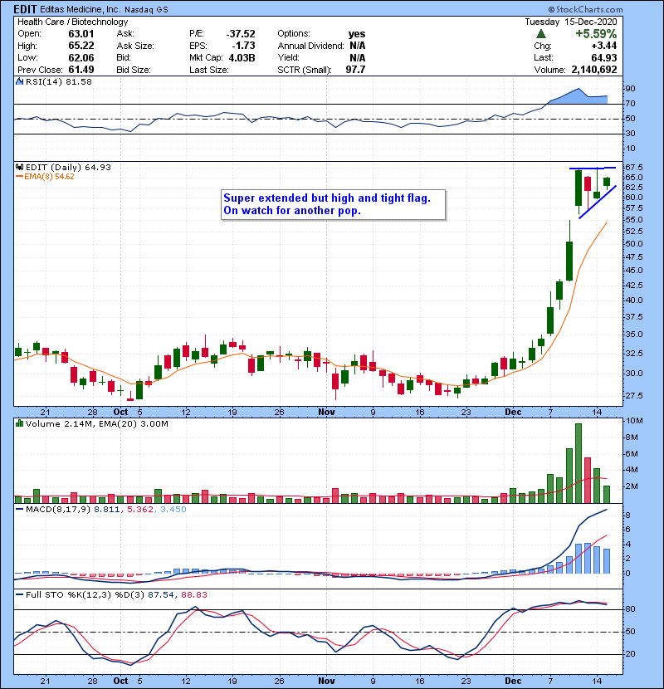This screenshot has width=664, height=689.
Task: Click the 67.5 price axis label
Action: [633, 168]
